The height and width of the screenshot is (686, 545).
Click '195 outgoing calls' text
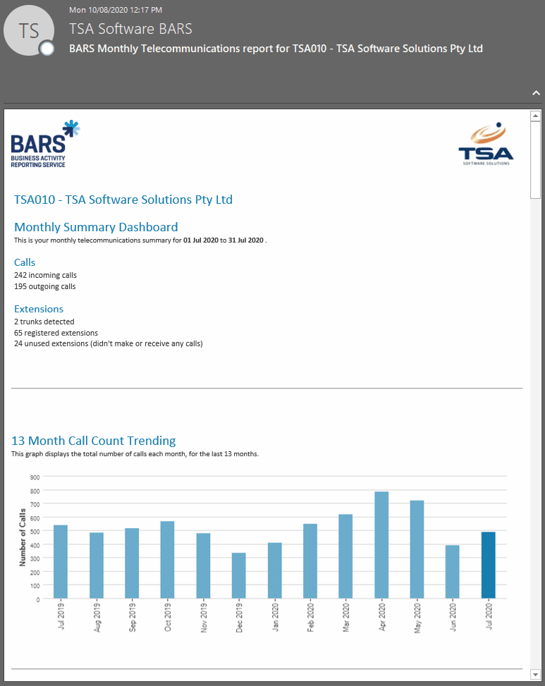(45, 286)
